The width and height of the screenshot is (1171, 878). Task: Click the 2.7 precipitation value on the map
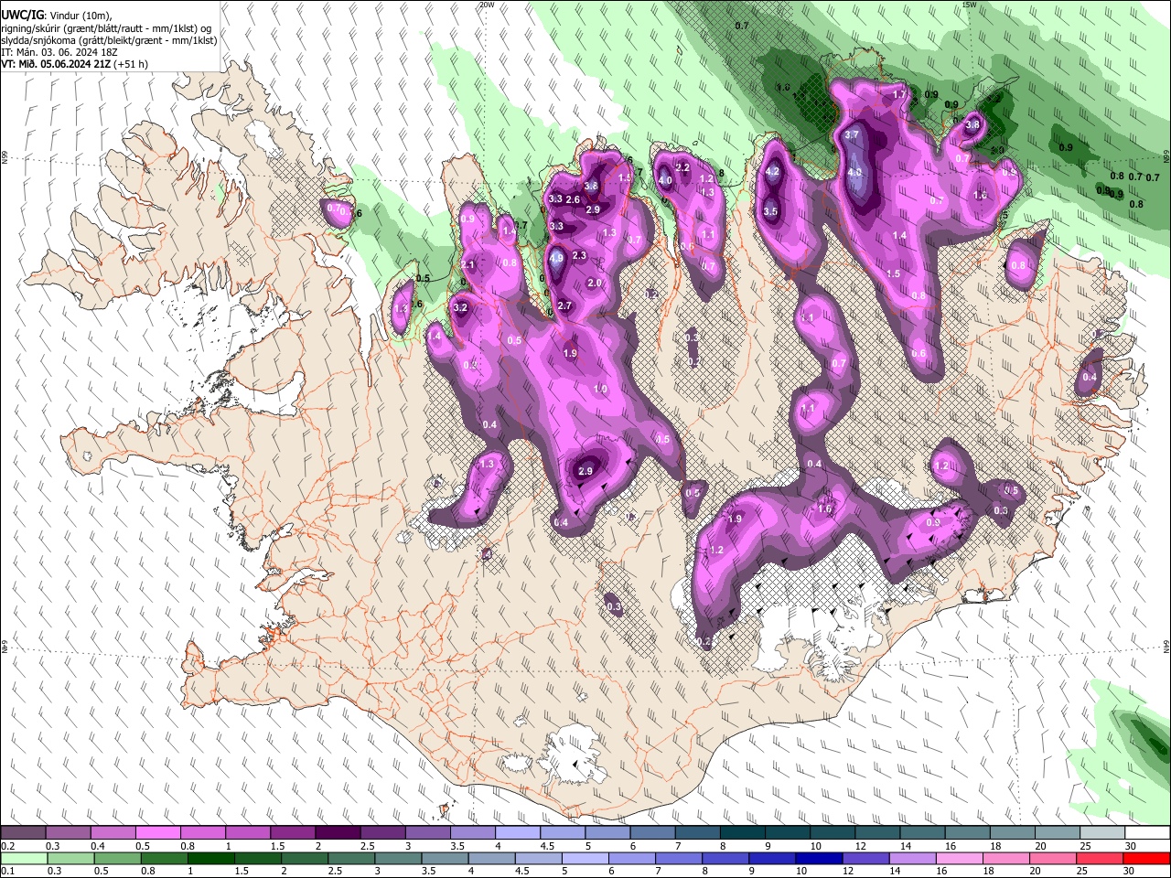pyautogui.click(x=564, y=305)
